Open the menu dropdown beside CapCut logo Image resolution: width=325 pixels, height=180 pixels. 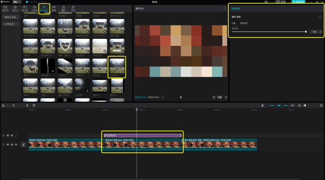click(x=17, y=2)
